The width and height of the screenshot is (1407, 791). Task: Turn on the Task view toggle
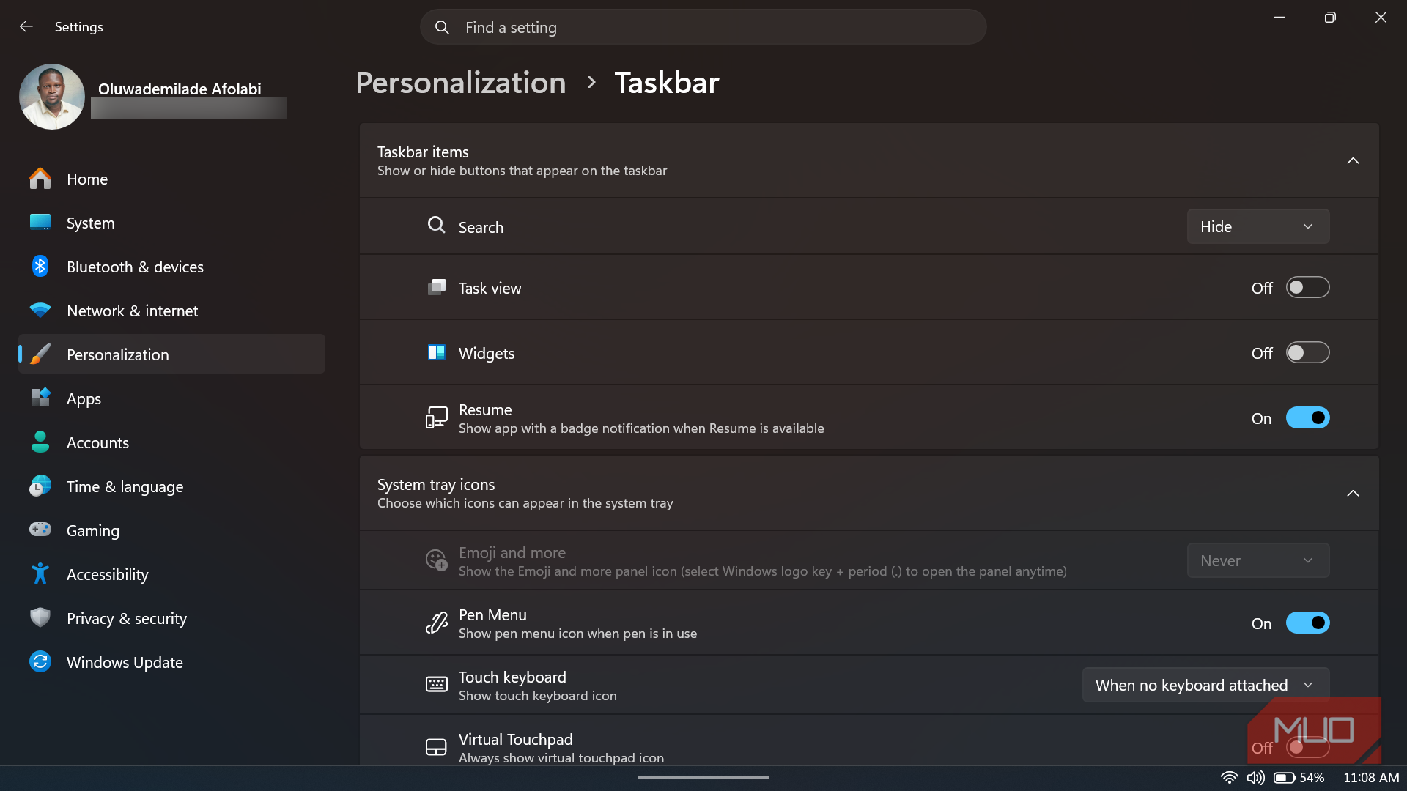(x=1307, y=287)
